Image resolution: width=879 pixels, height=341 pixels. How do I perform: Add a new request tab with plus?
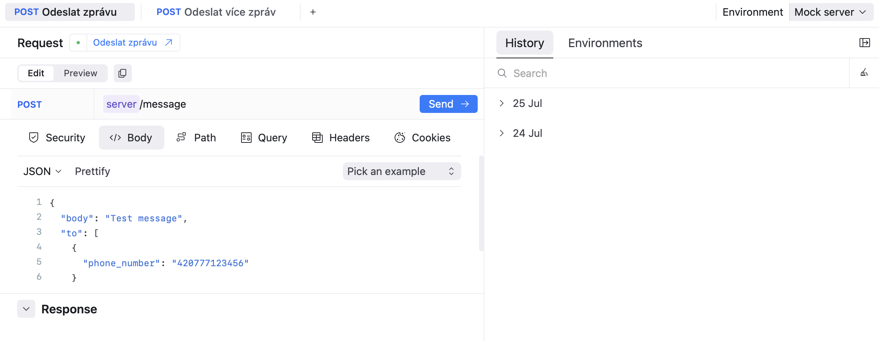tap(313, 12)
